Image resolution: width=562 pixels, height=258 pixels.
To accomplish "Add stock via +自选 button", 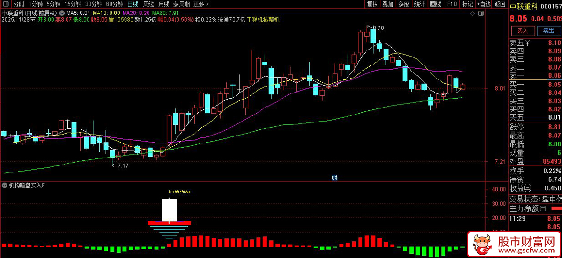I will (484, 4).
